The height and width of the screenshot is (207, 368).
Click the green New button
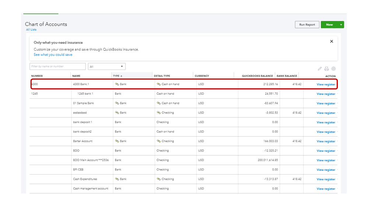click(x=329, y=25)
